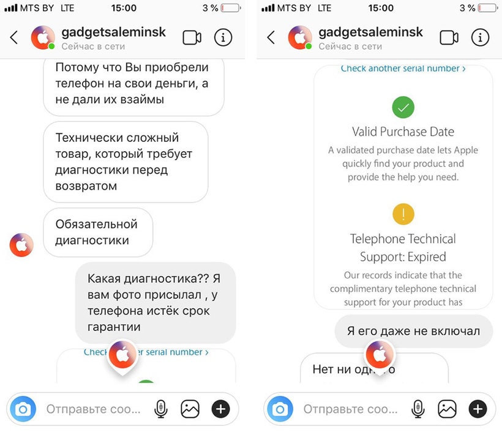Open gadgetsaleminsk profile from left header
The image size is (502, 435).
(x=114, y=32)
